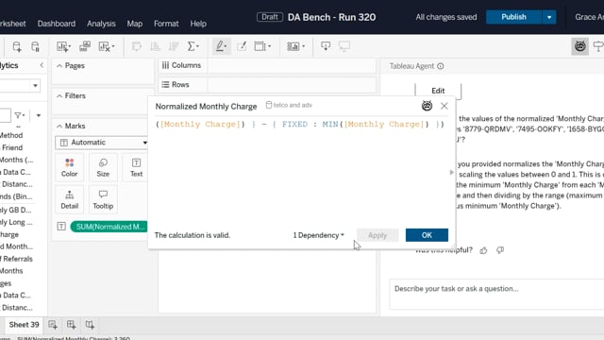This screenshot has width=604, height=340.
Task: Click the text mark type icon beside SUM pill
Action: [61, 227]
